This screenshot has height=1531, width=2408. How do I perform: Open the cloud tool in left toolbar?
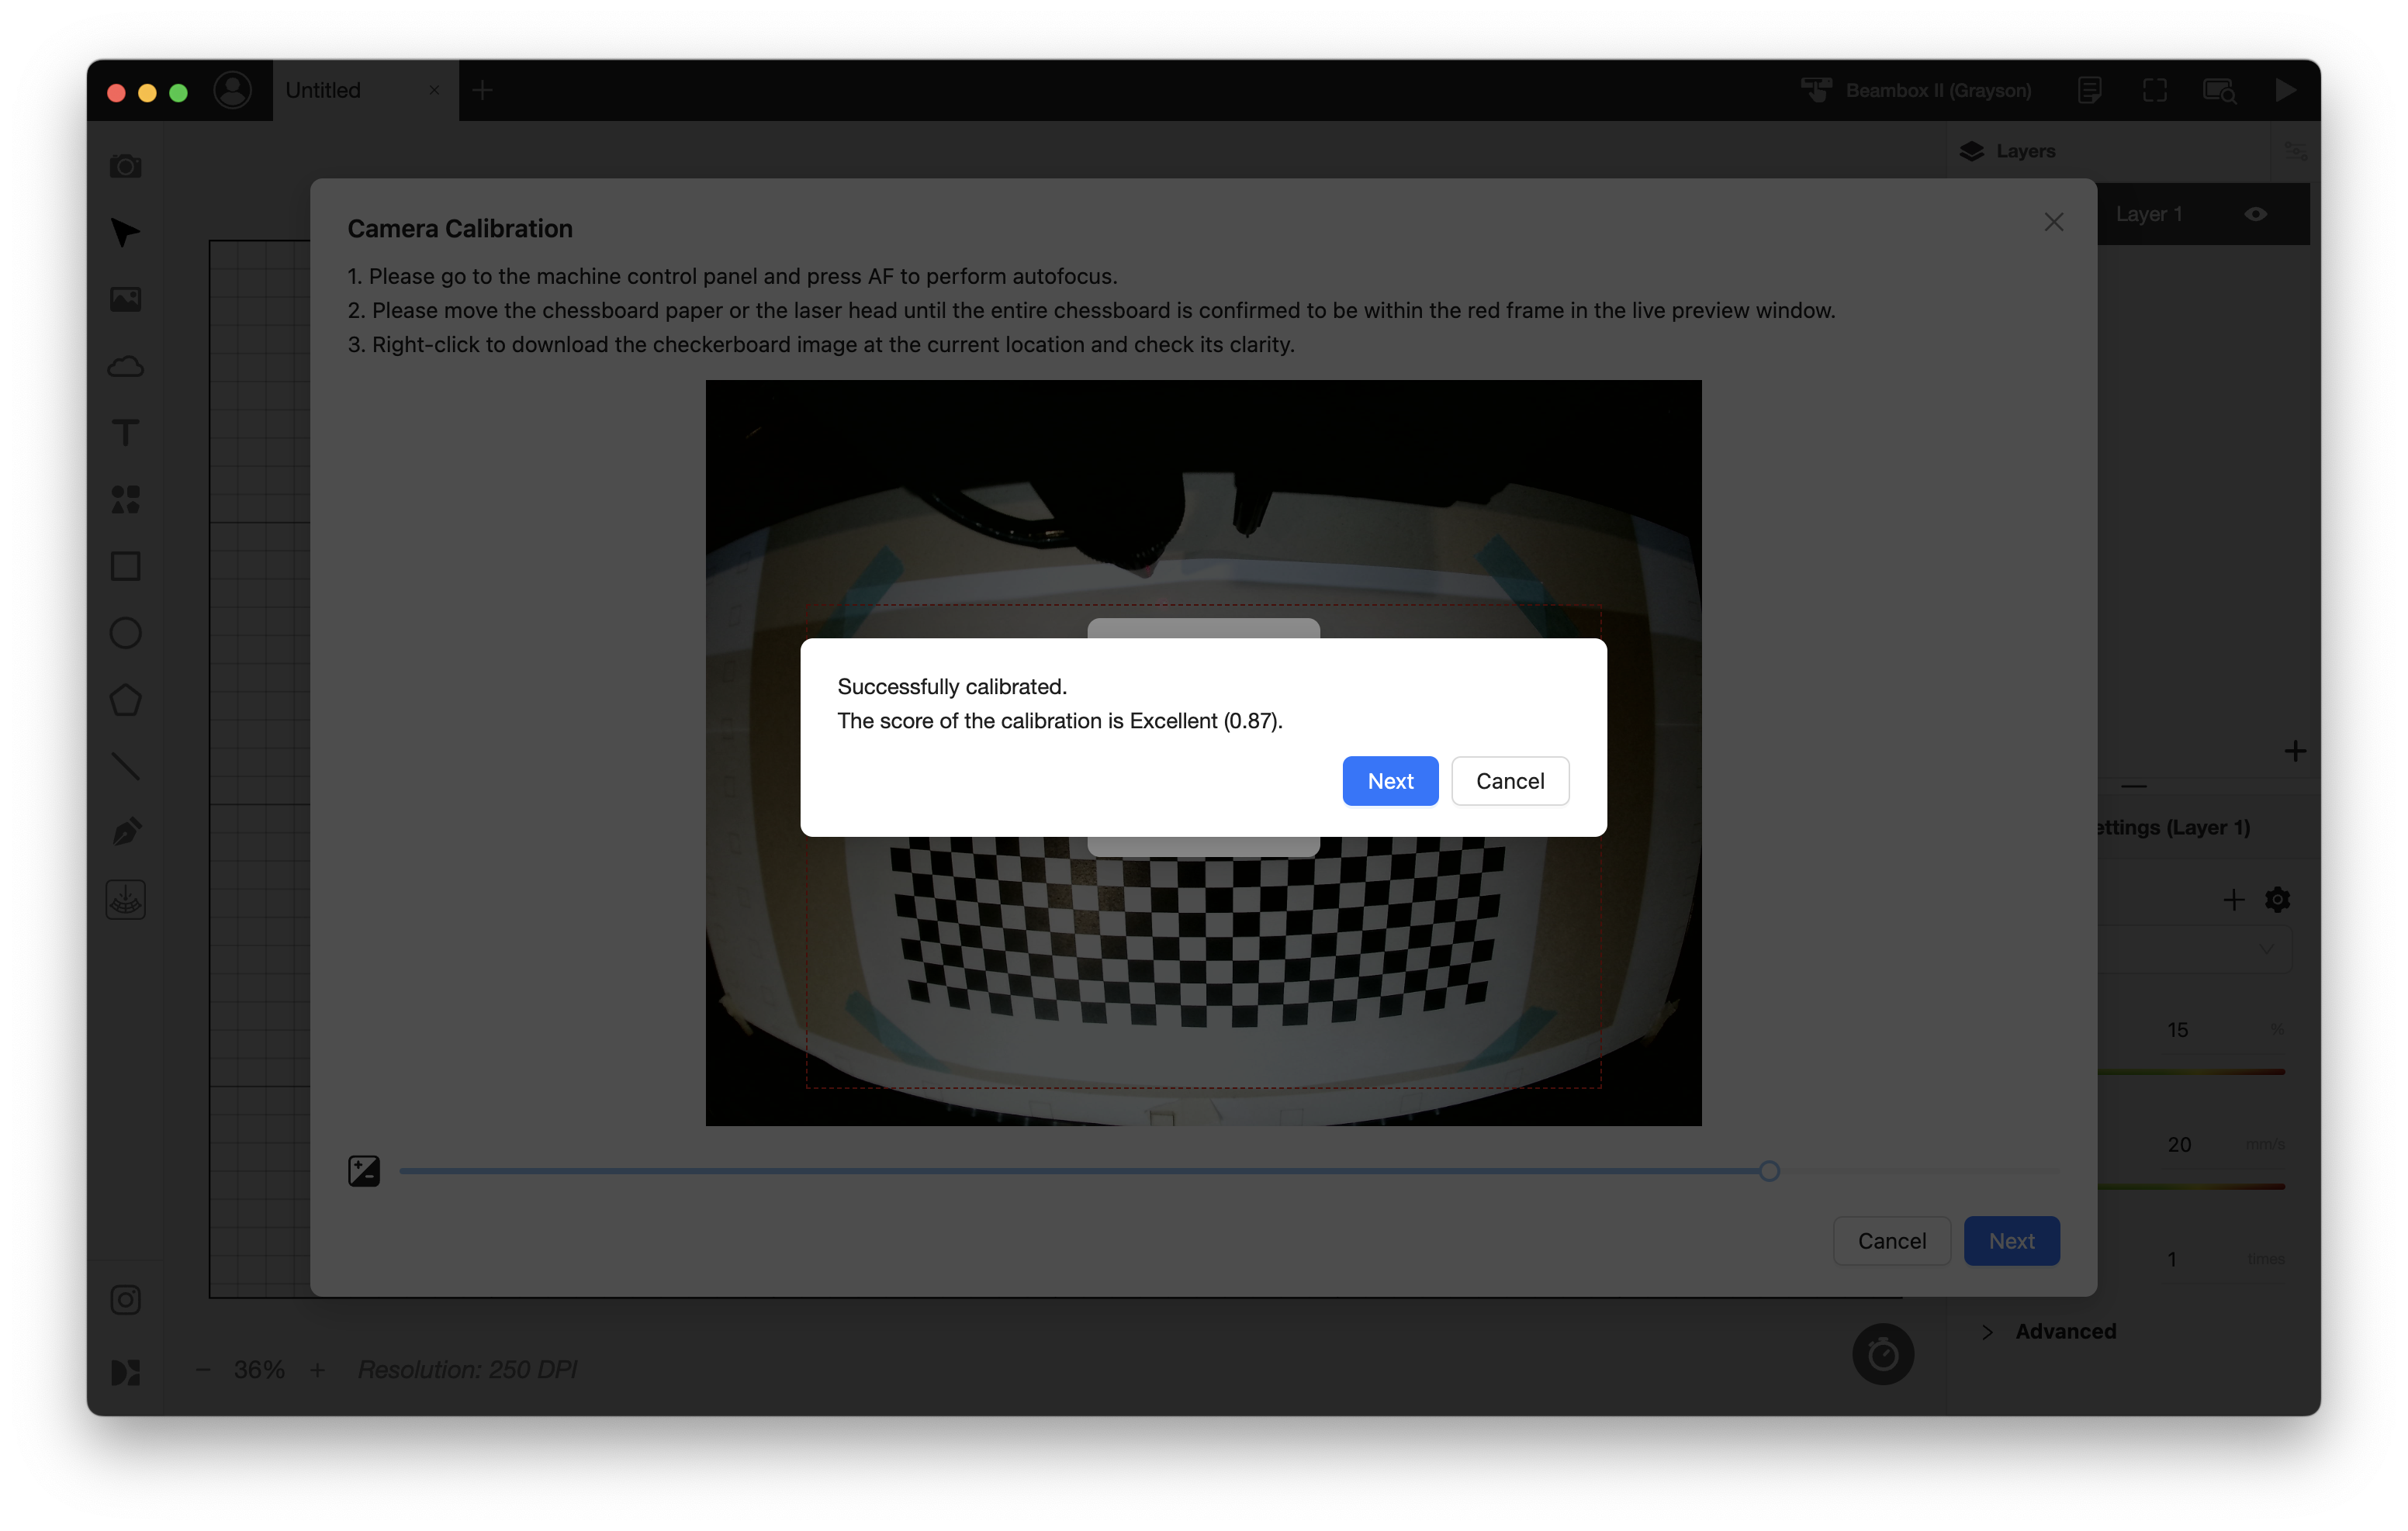(x=125, y=366)
